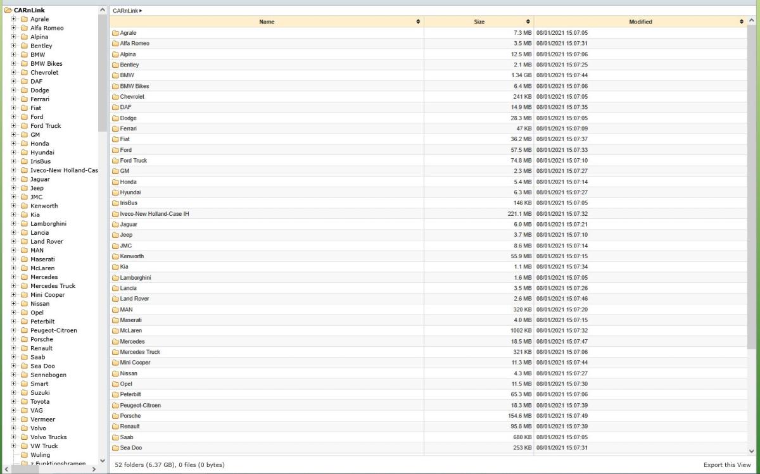Select Suzuki in the folder tree

[40, 393]
